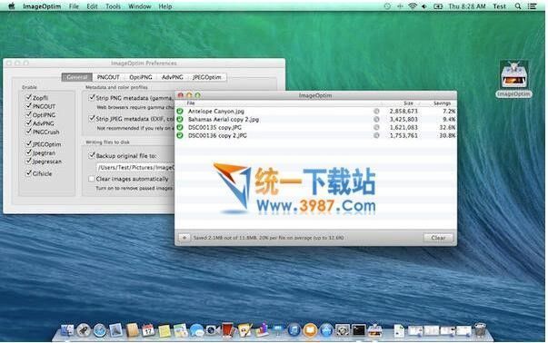Sort the list by the Savings column header

coord(442,103)
